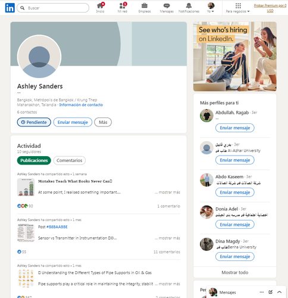
Task: Open Sensor vs Transmitter post thumbnail
Action: [26, 233]
